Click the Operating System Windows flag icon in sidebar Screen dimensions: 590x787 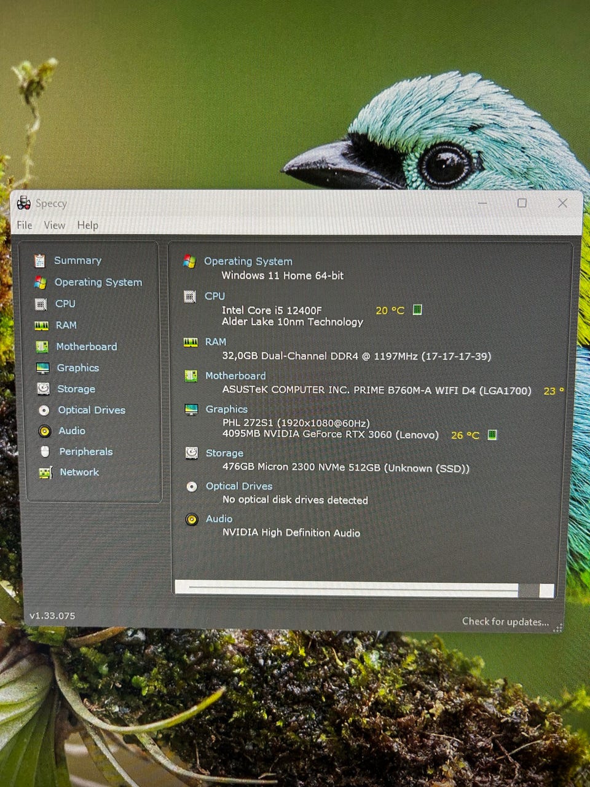click(40, 282)
